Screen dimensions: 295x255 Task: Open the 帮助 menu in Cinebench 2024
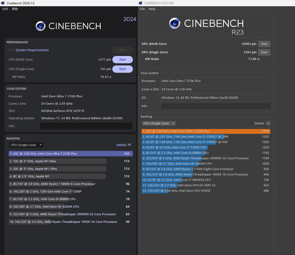15,9
